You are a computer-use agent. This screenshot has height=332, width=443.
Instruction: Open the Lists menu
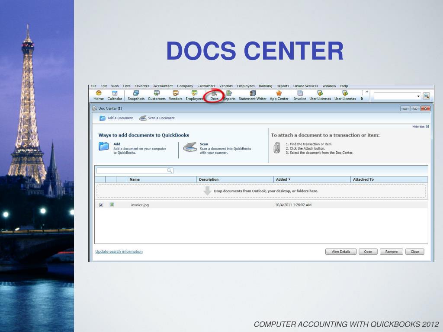127,86
